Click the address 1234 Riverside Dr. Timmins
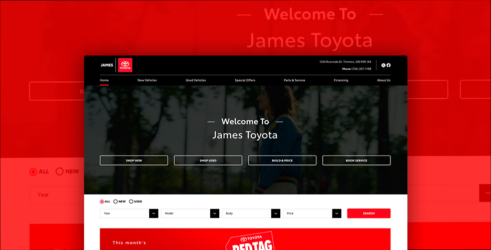The width and height of the screenshot is (491, 250). pos(345,62)
